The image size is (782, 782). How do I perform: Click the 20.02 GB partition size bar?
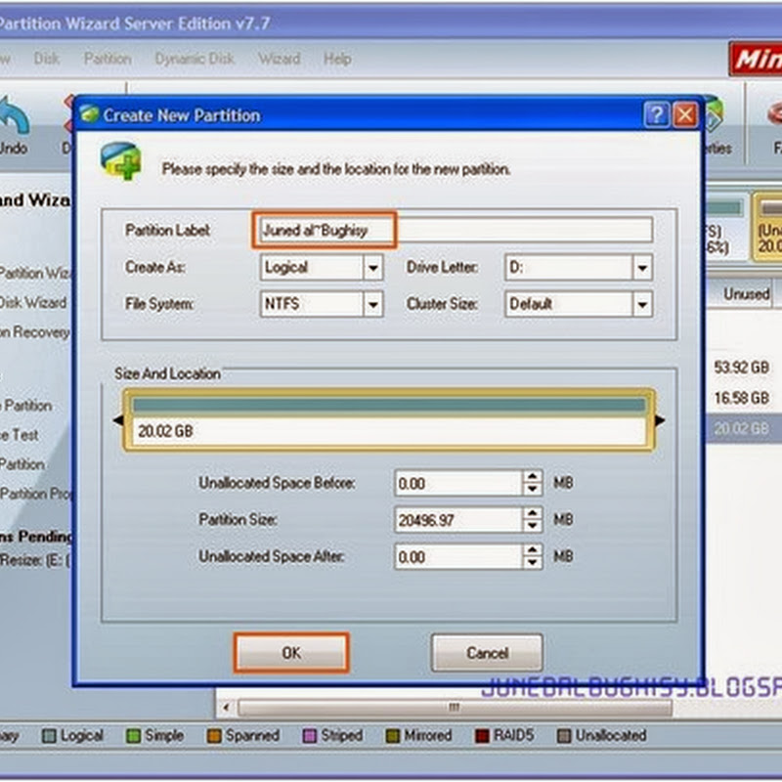click(389, 420)
